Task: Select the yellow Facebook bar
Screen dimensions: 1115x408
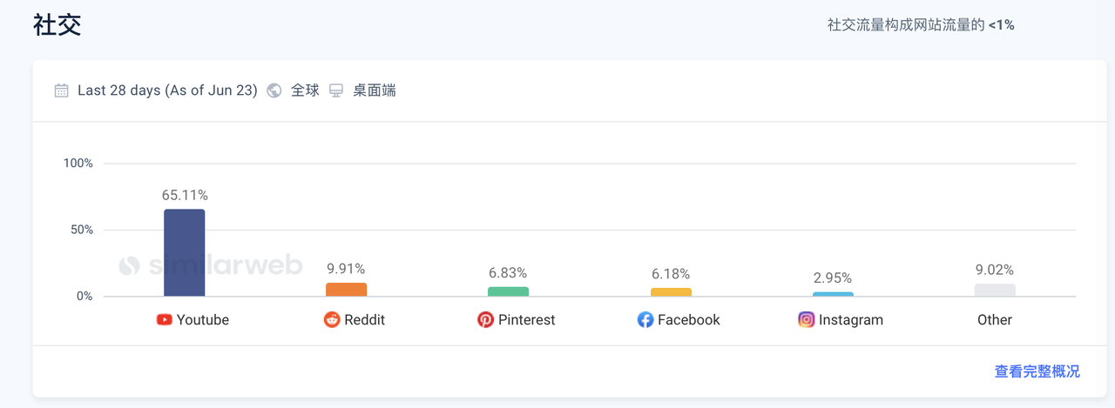Action: [671, 292]
